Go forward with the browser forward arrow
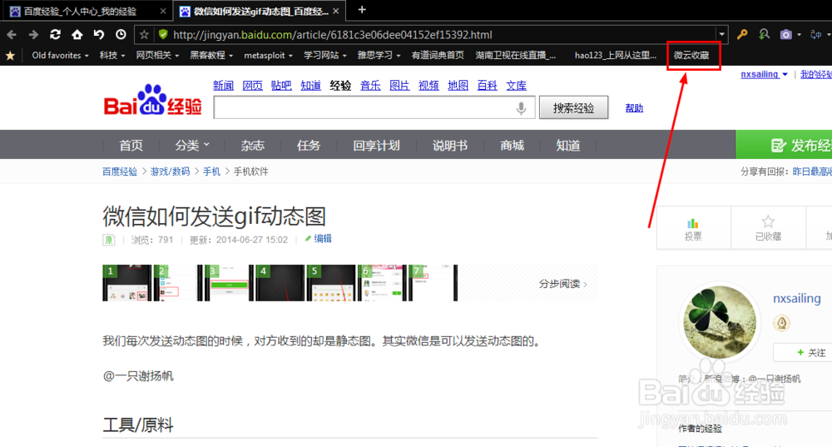The width and height of the screenshot is (832, 447). point(33,34)
